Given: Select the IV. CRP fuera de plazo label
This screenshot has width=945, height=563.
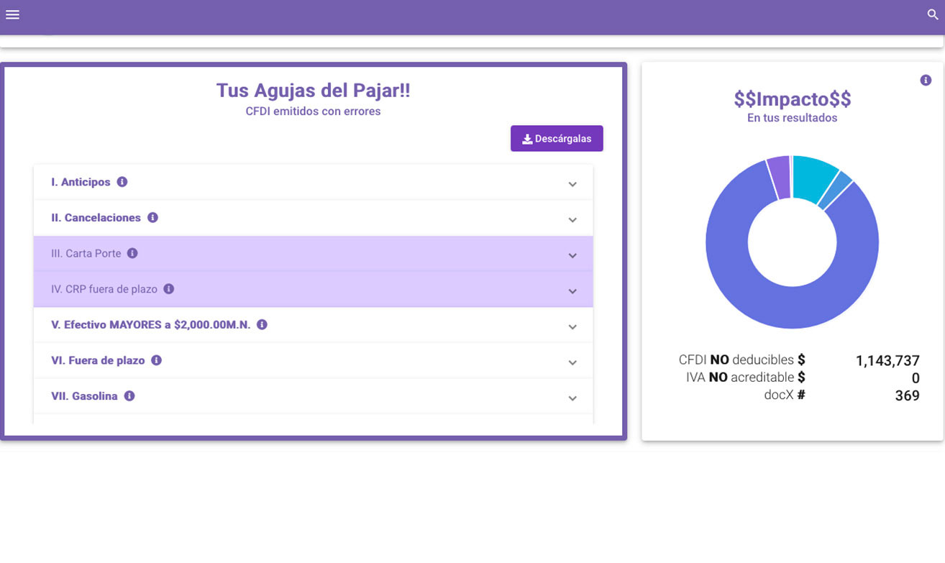Looking at the screenshot, I should (104, 289).
